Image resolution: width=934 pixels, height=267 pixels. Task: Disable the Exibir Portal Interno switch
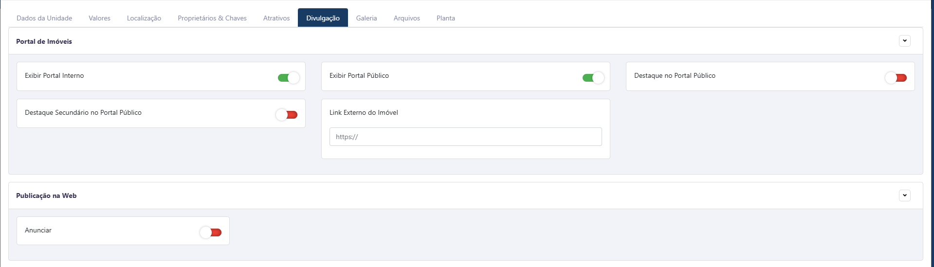(289, 78)
